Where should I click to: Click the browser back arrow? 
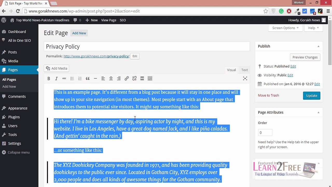click(4, 11)
